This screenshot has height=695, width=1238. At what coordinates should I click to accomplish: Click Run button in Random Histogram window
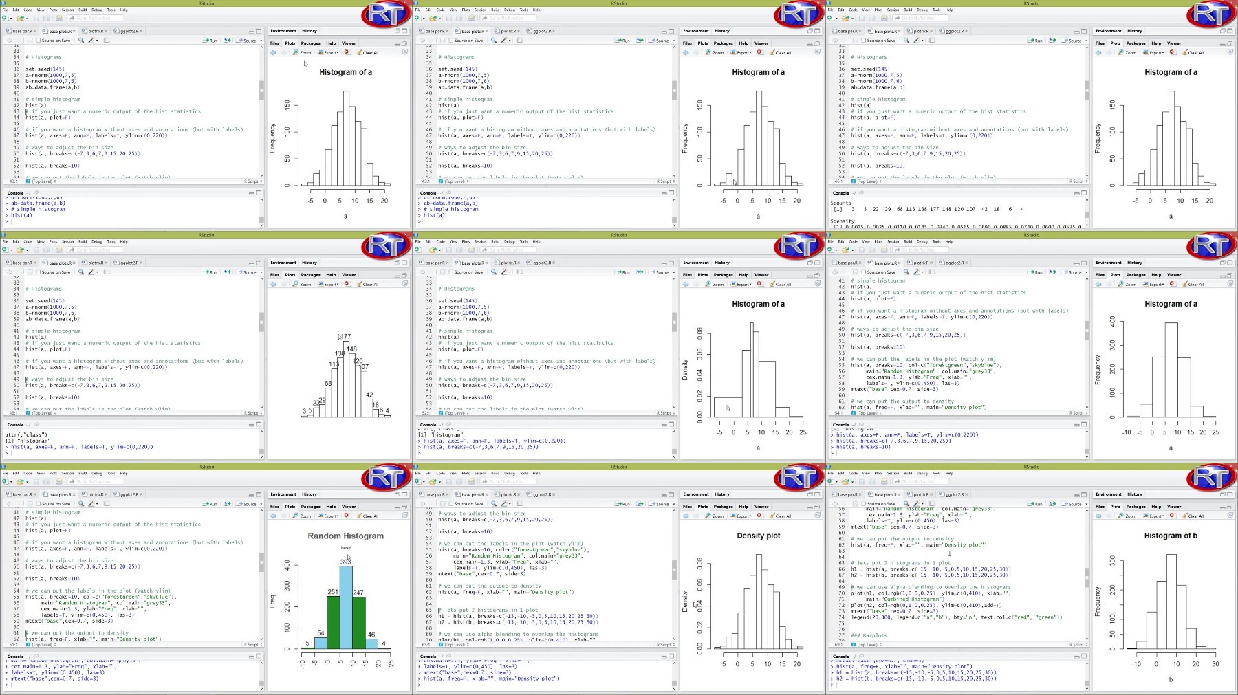pyautogui.click(x=209, y=504)
